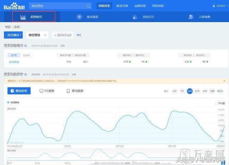Click the tablet icon for 移动趋势
The image size is (229, 165).
pos(68,91)
